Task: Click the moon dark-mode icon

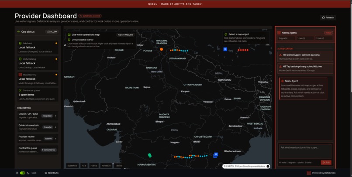Action: pos(28,173)
